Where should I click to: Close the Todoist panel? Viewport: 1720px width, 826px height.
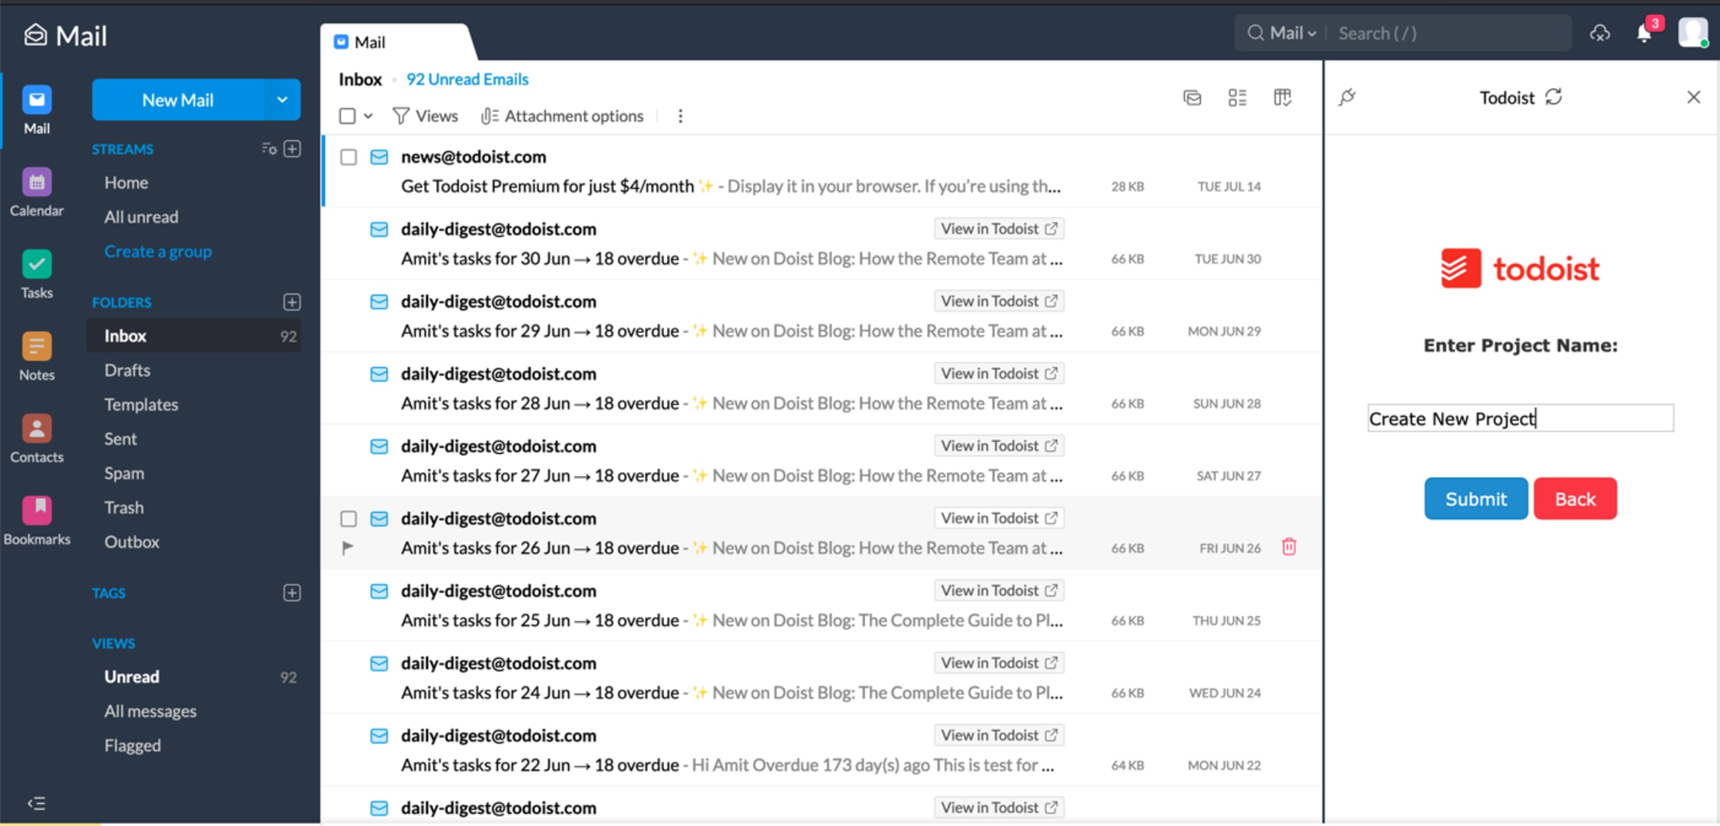click(x=1693, y=98)
